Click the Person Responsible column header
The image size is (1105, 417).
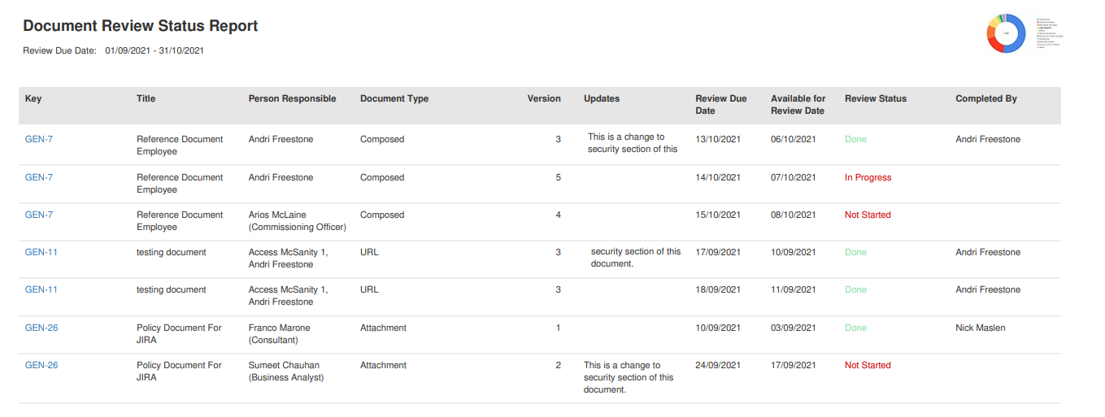(x=292, y=98)
